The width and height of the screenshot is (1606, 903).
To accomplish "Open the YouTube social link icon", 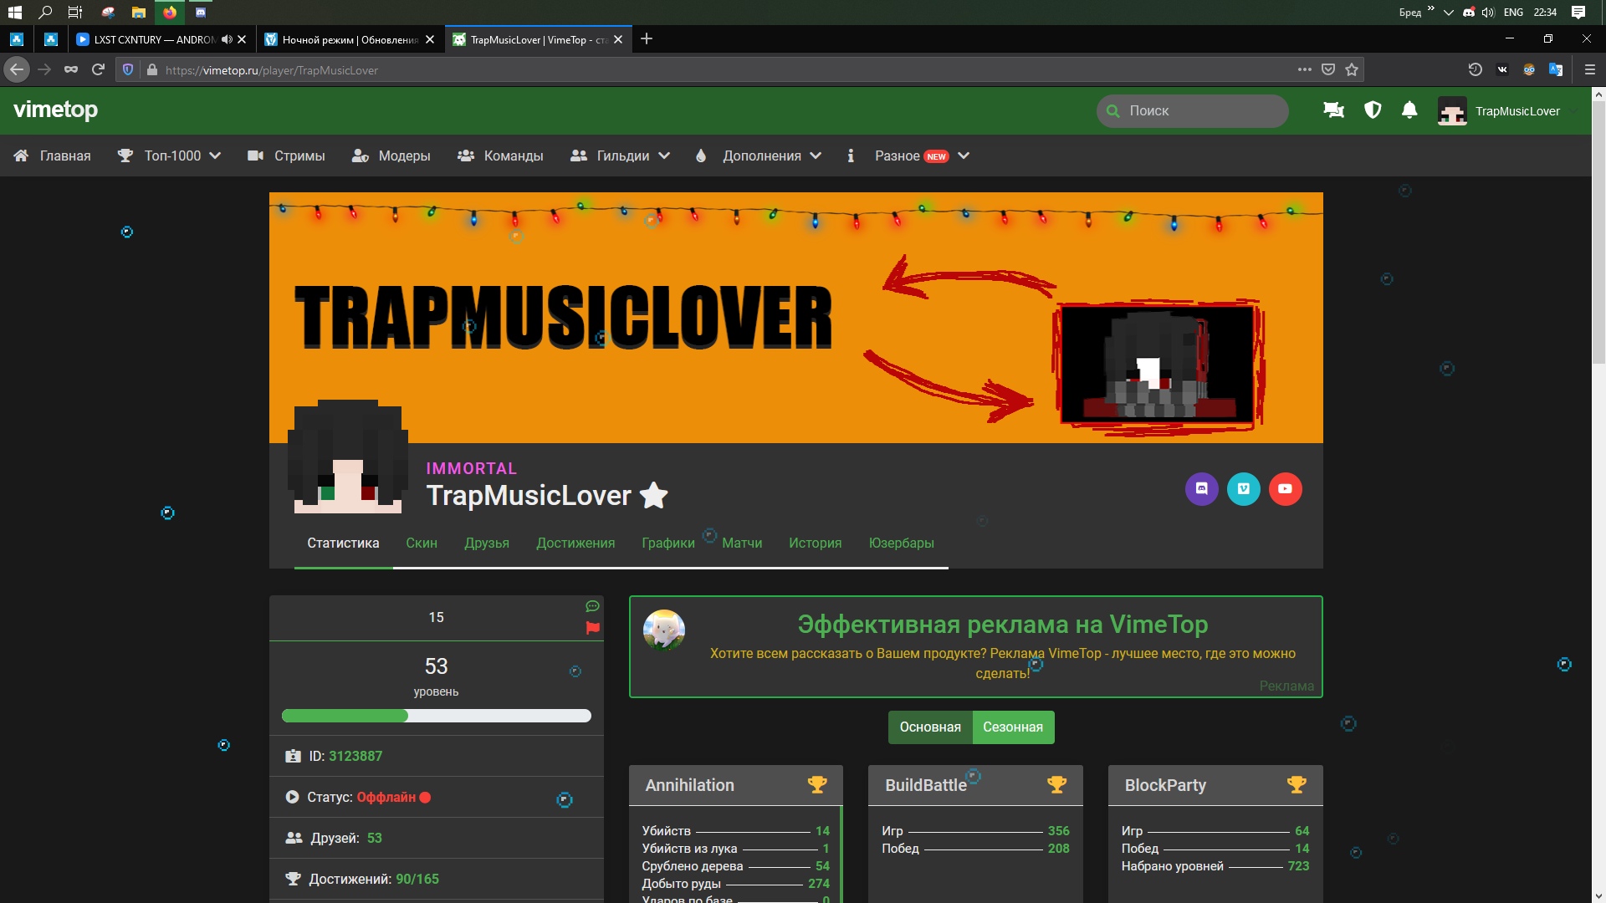I will (x=1286, y=489).
